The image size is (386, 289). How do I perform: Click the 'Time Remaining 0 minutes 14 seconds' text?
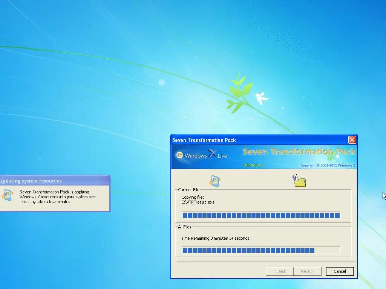pos(215,238)
